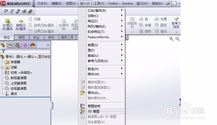Click the Zoom to Fit magnifier icon
Viewport: 217px width, 125px height.
point(171,39)
